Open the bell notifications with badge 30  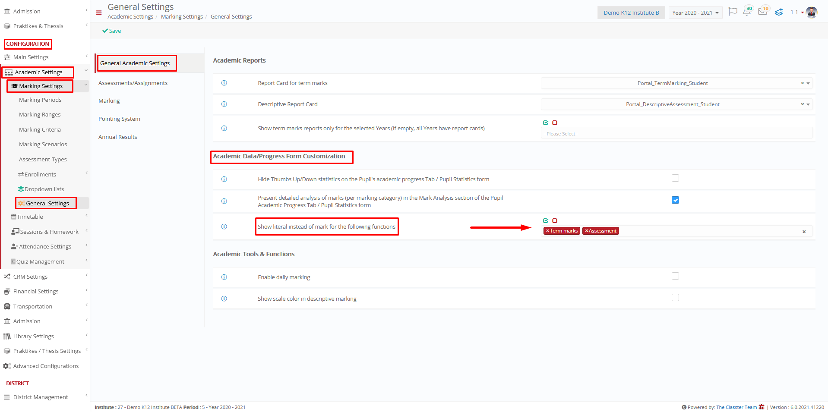point(747,11)
